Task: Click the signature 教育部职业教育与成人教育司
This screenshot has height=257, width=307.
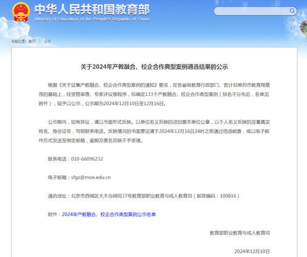Action: (x=240, y=233)
